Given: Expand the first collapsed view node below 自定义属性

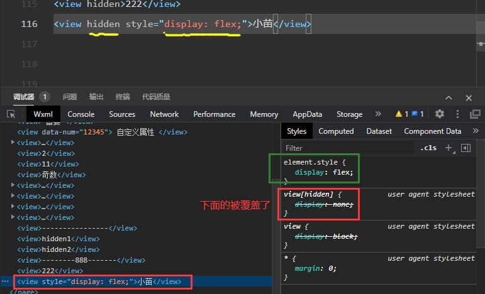Looking at the screenshot, I should 13,143.
